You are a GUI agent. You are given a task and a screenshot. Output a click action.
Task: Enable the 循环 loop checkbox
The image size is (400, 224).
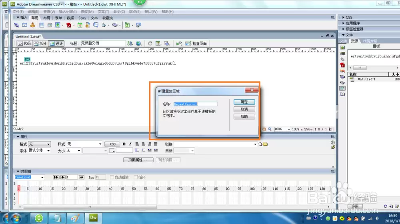[136, 177]
